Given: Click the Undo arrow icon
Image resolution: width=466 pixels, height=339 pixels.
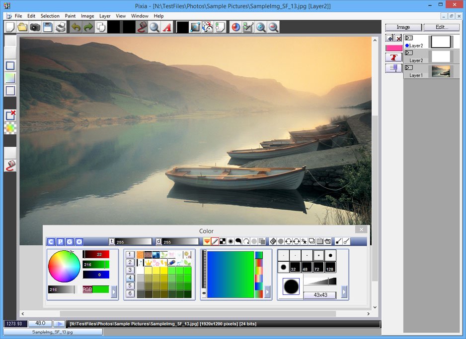Looking at the screenshot, I should [x=76, y=27].
